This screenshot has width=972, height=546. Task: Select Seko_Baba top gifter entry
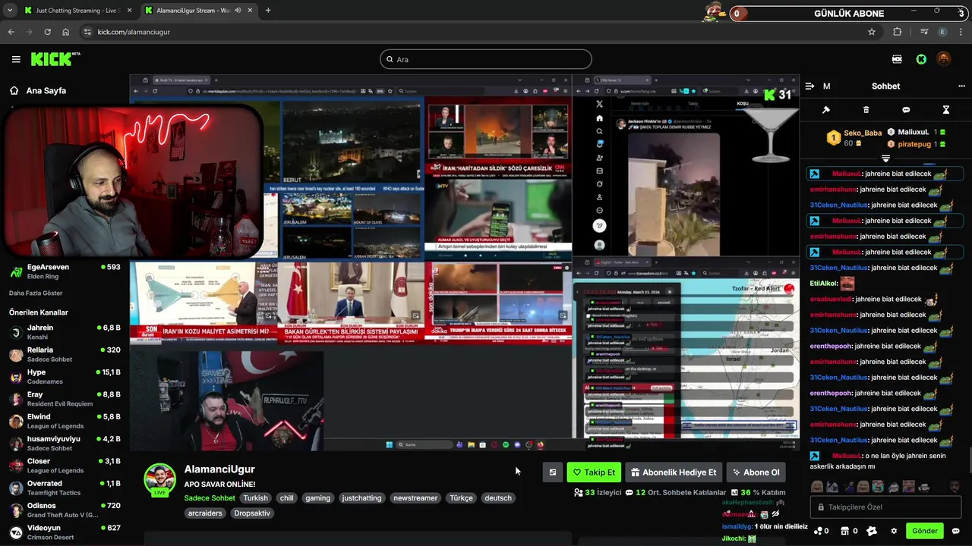(x=854, y=137)
